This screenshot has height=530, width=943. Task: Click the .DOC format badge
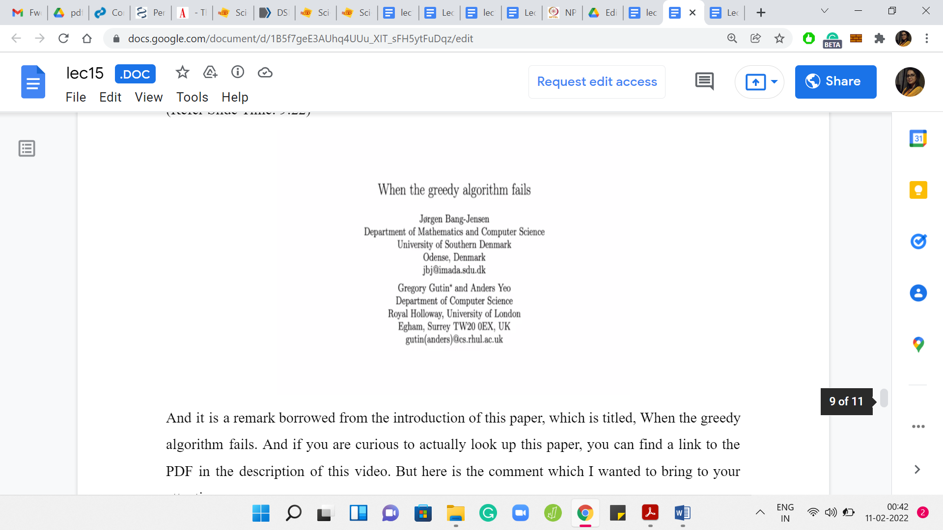[135, 74]
